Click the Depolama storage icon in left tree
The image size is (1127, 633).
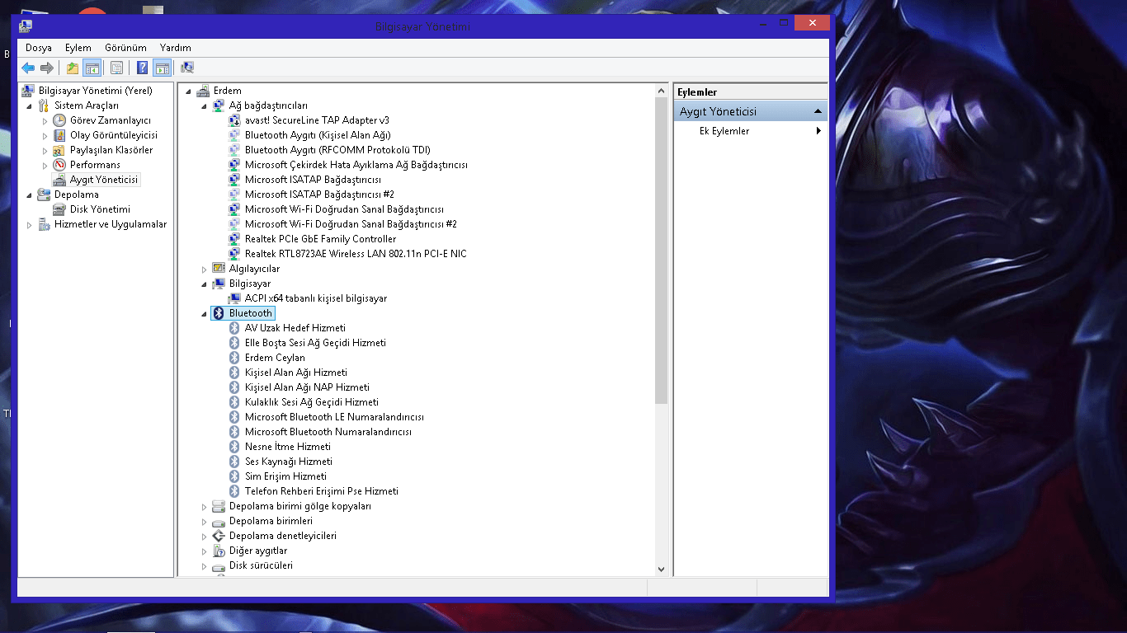click(x=44, y=195)
